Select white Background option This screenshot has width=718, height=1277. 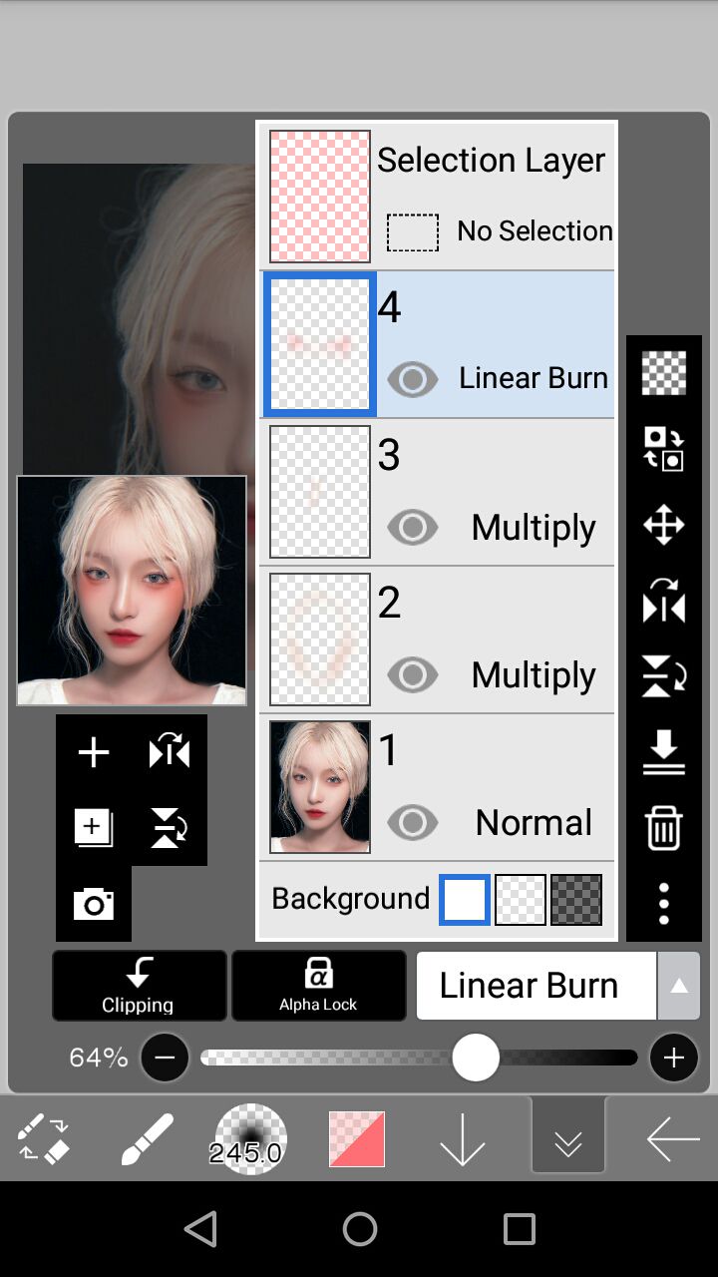(465, 899)
